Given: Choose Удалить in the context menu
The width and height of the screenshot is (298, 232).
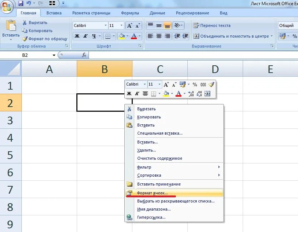Looking at the screenshot, I should point(174,150).
